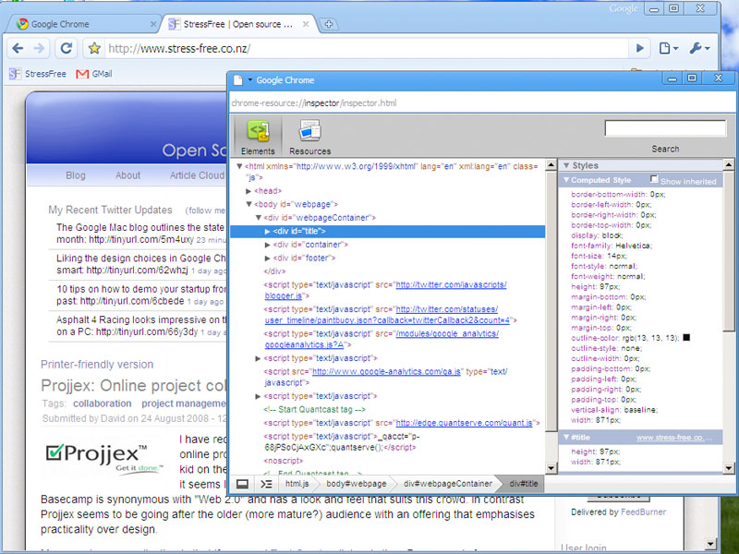Collapse the Styles sidebar section
Image resolution: width=739 pixels, height=554 pixels.
click(566, 166)
